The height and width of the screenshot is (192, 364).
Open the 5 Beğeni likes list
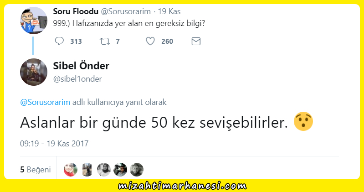click(x=35, y=170)
